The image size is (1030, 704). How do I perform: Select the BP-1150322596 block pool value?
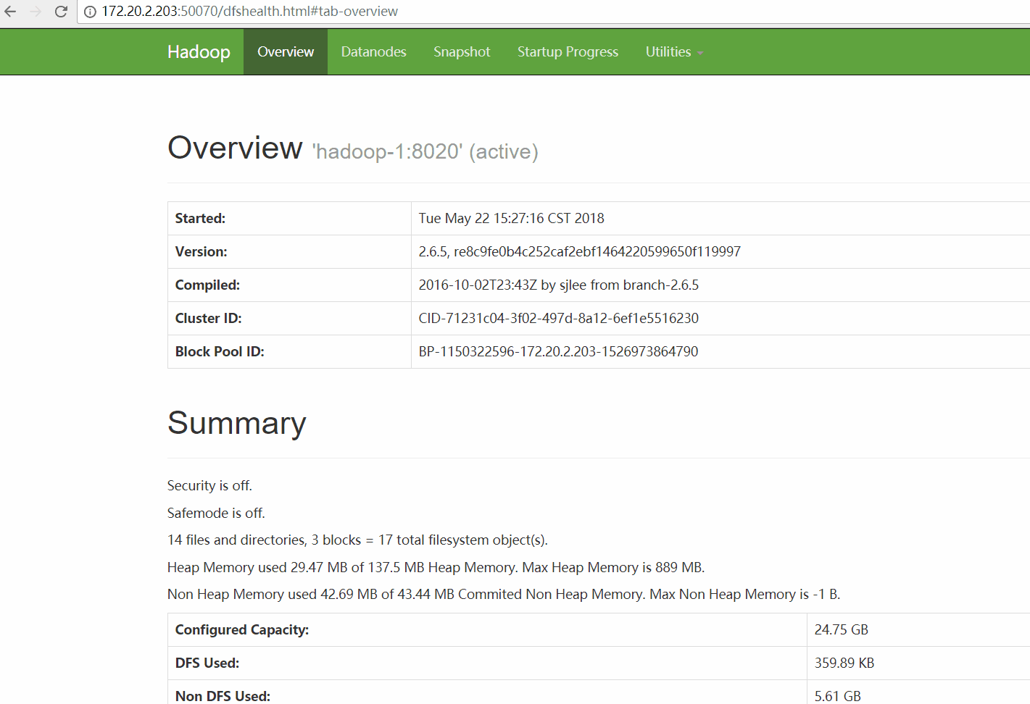click(x=558, y=351)
